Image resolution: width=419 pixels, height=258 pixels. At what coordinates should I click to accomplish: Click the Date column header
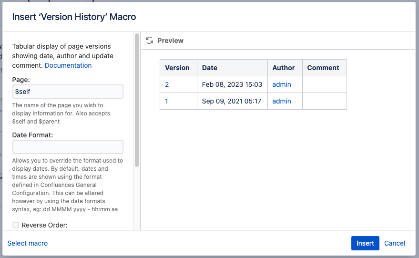(233, 68)
